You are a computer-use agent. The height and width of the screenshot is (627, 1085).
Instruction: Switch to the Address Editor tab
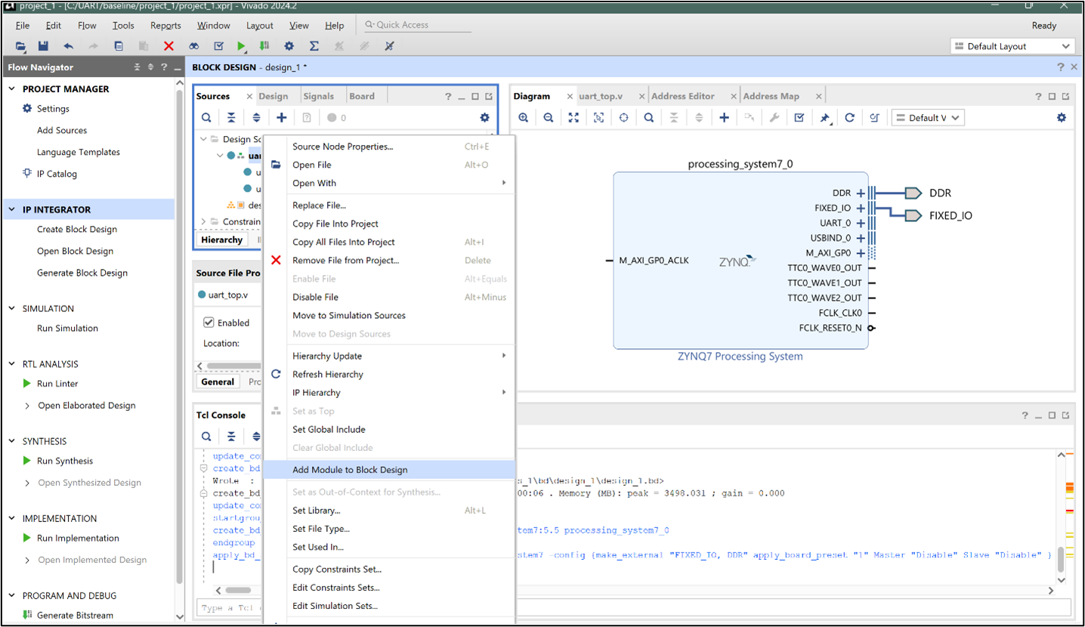pos(682,96)
